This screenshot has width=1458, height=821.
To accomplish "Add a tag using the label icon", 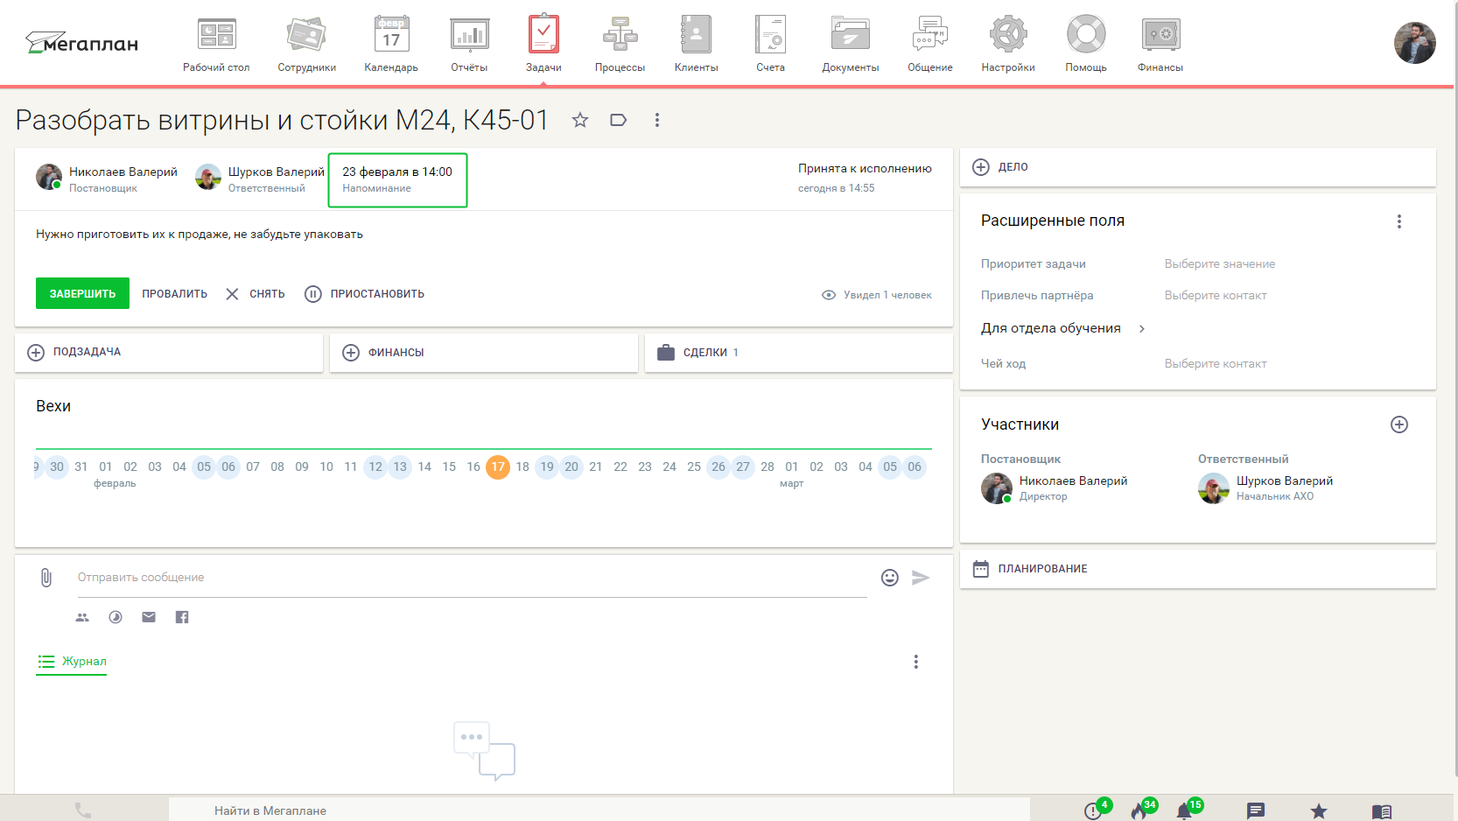I will tap(618, 120).
